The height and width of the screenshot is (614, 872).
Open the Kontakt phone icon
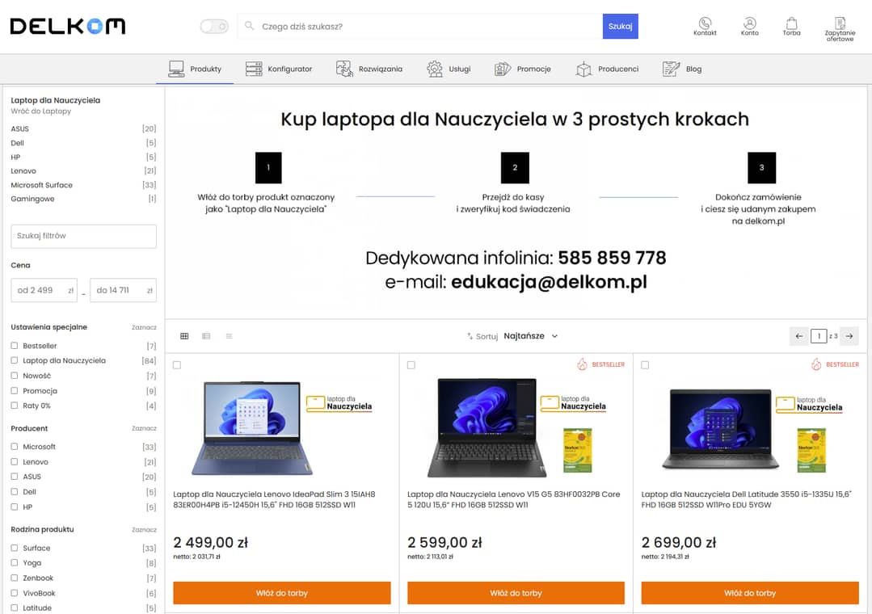pyautogui.click(x=705, y=24)
